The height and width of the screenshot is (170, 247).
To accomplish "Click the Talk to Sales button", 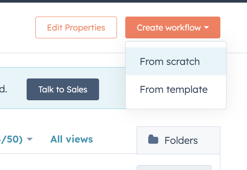I will point(63,89).
